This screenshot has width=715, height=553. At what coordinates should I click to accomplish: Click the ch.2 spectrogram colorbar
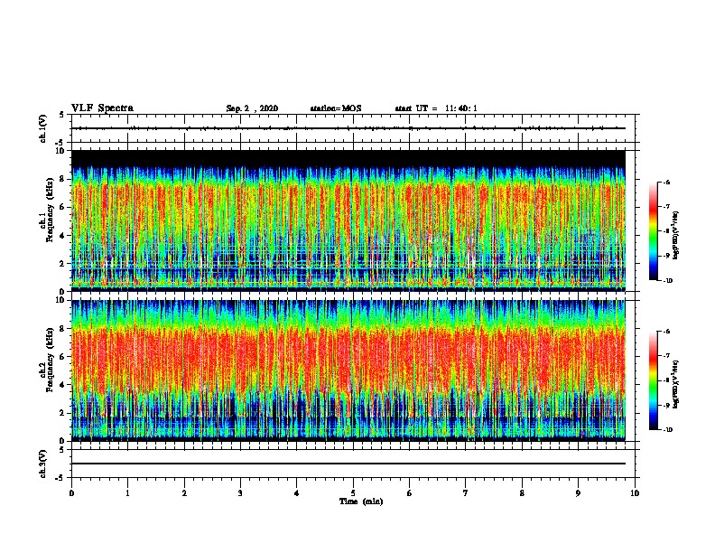[x=654, y=380]
